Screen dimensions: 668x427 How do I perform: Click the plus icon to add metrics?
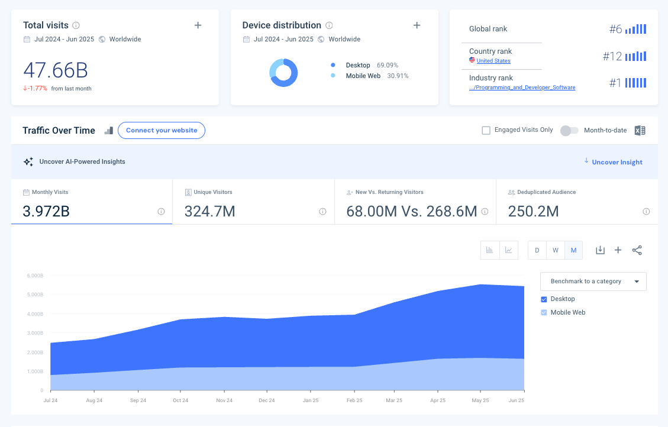pos(618,250)
